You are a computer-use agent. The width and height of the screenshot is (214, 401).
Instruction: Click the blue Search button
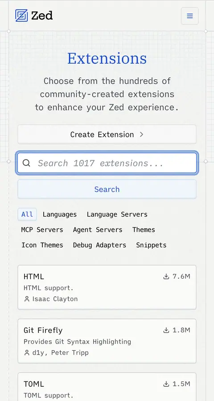[x=107, y=189]
